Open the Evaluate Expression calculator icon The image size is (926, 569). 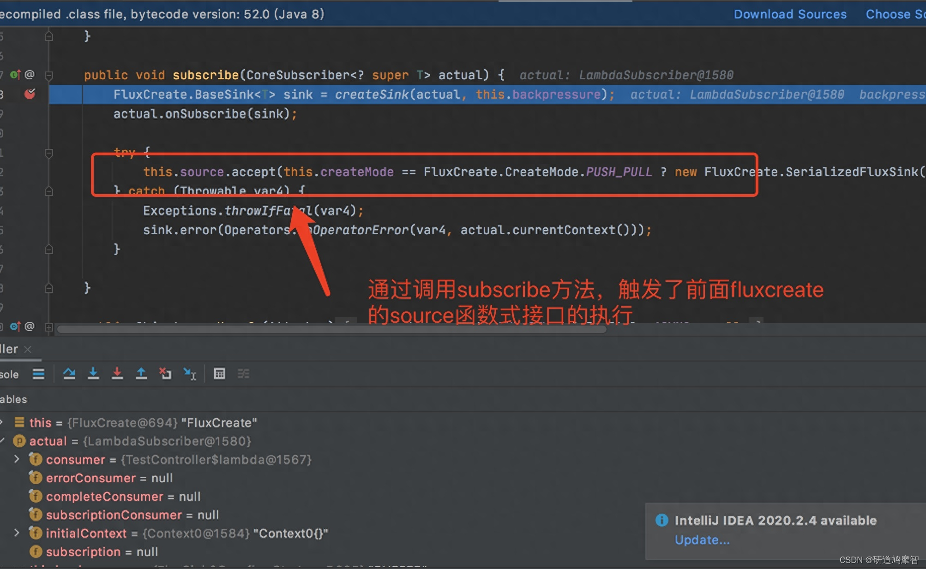pos(220,373)
